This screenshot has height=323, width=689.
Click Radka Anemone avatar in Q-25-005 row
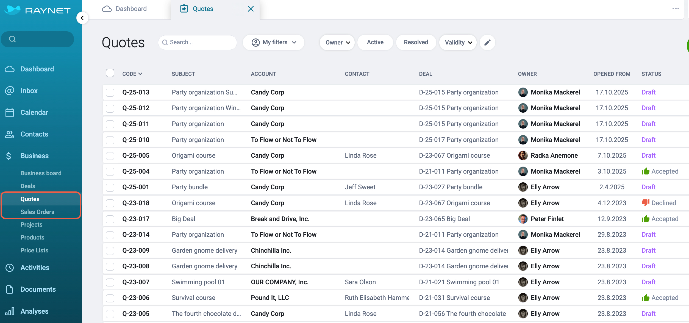(523, 155)
